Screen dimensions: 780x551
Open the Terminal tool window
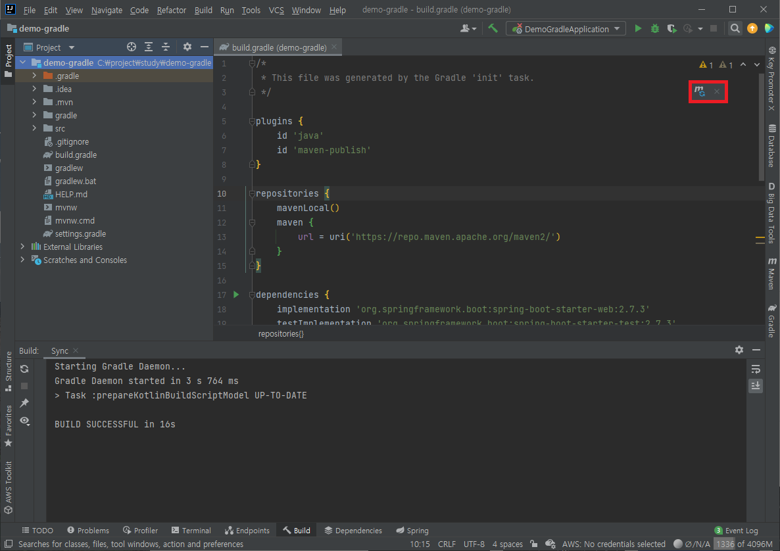[191, 531]
